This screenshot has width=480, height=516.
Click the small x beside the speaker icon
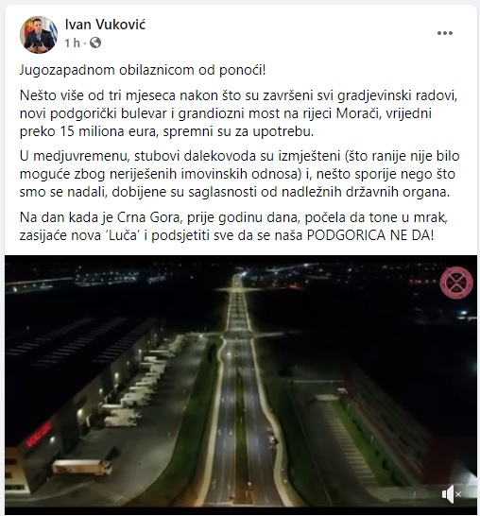coord(458,494)
